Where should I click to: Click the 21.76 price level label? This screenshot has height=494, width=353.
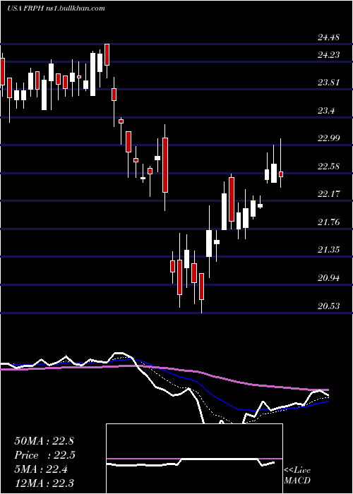click(328, 222)
